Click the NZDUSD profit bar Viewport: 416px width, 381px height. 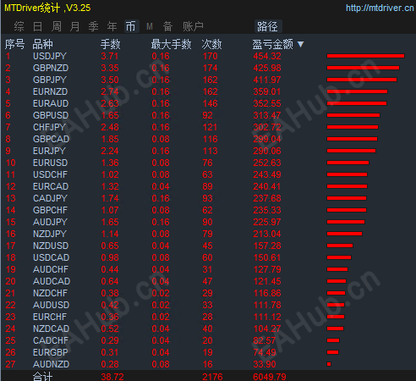point(340,246)
